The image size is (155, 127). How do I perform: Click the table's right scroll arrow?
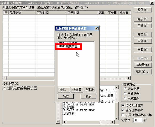coord(129,78)
